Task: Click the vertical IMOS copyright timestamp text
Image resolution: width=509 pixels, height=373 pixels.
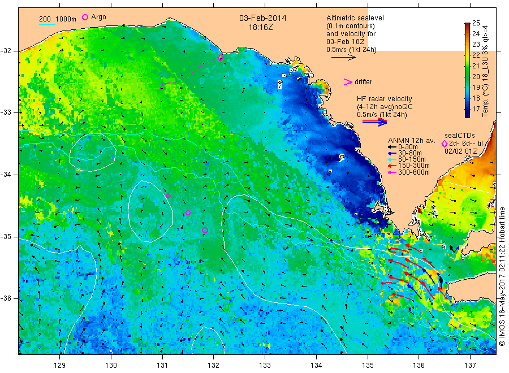Action: point(503,276)
